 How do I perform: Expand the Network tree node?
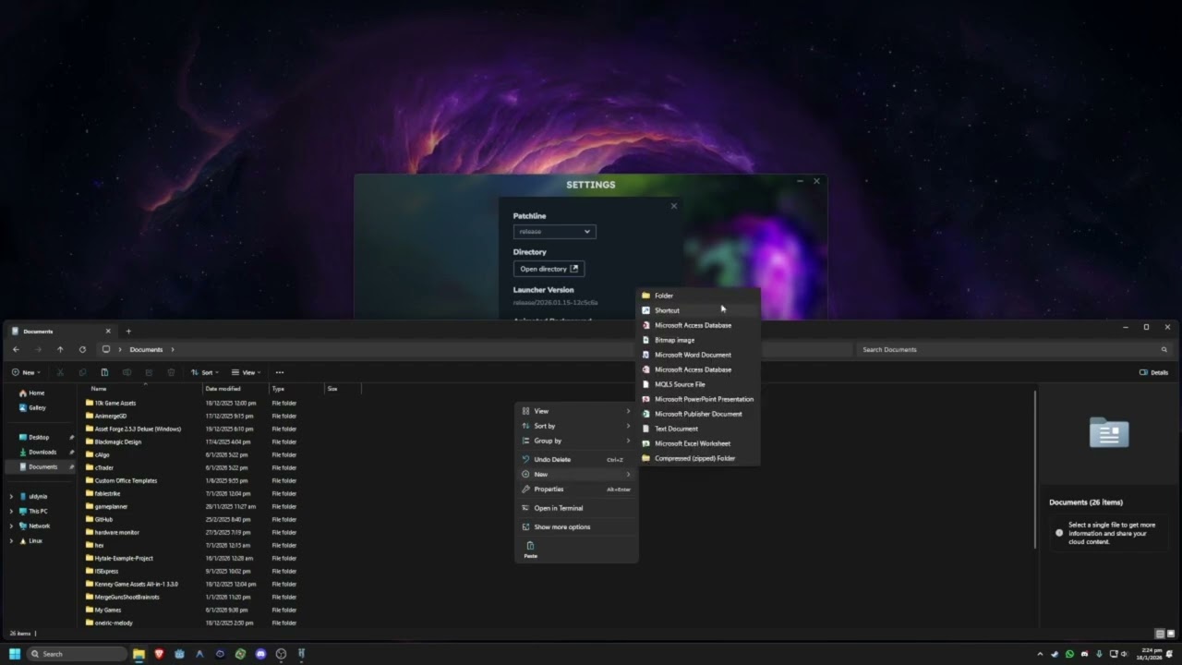click(11, 526)
